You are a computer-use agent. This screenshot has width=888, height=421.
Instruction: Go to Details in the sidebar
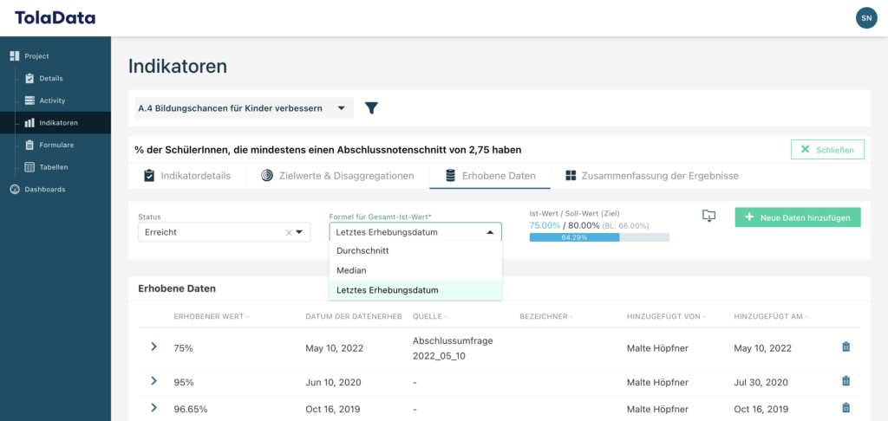(x=51, y=78)
